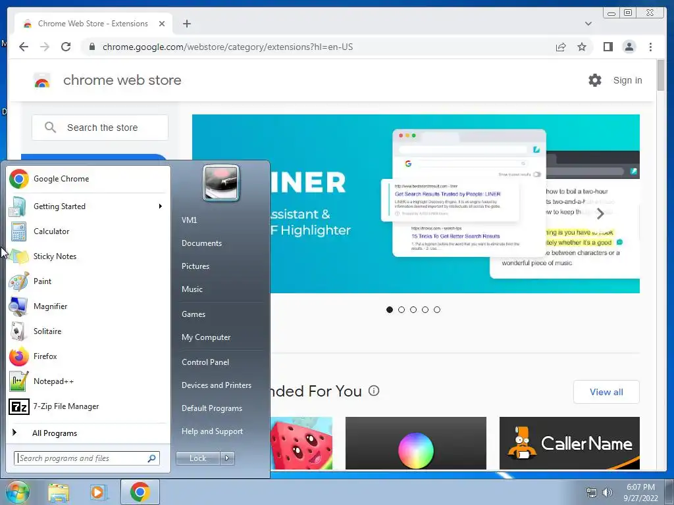Screen dimensions: 674x505
Task: Click the page vertical scrollbar thumb
Action: click(660, 75)
